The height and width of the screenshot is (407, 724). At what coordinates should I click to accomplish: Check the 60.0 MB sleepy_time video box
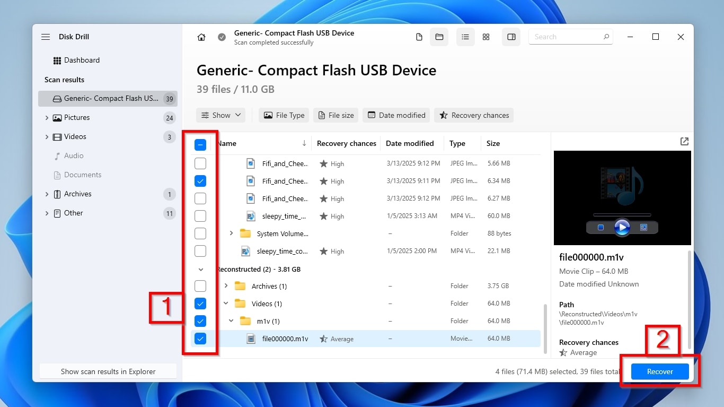click(x=200, y=216)
